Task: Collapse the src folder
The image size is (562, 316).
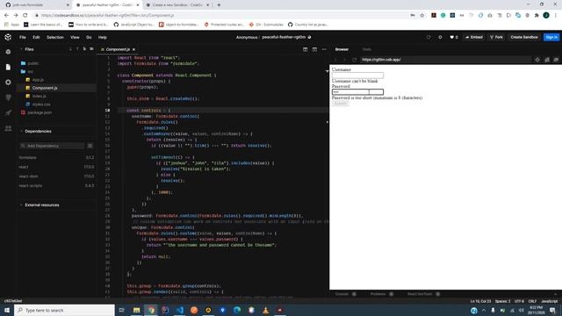Action: point(30,71)
